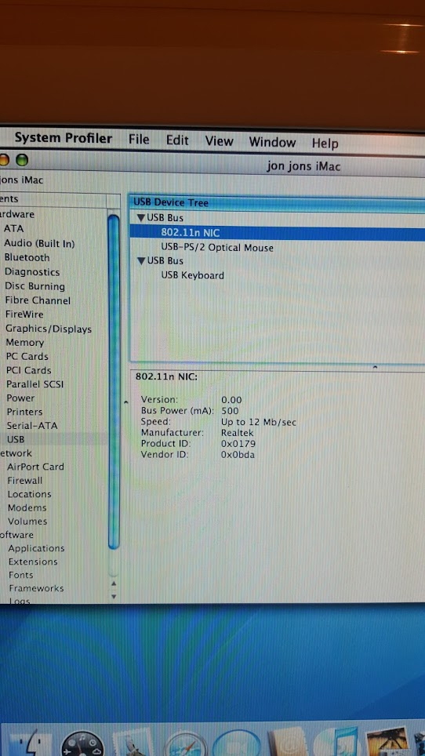The width and height of the screenshot is (425, 756).
Task: Collapse the second USB Bus above USB Keyboard
Action: (141, 261)
